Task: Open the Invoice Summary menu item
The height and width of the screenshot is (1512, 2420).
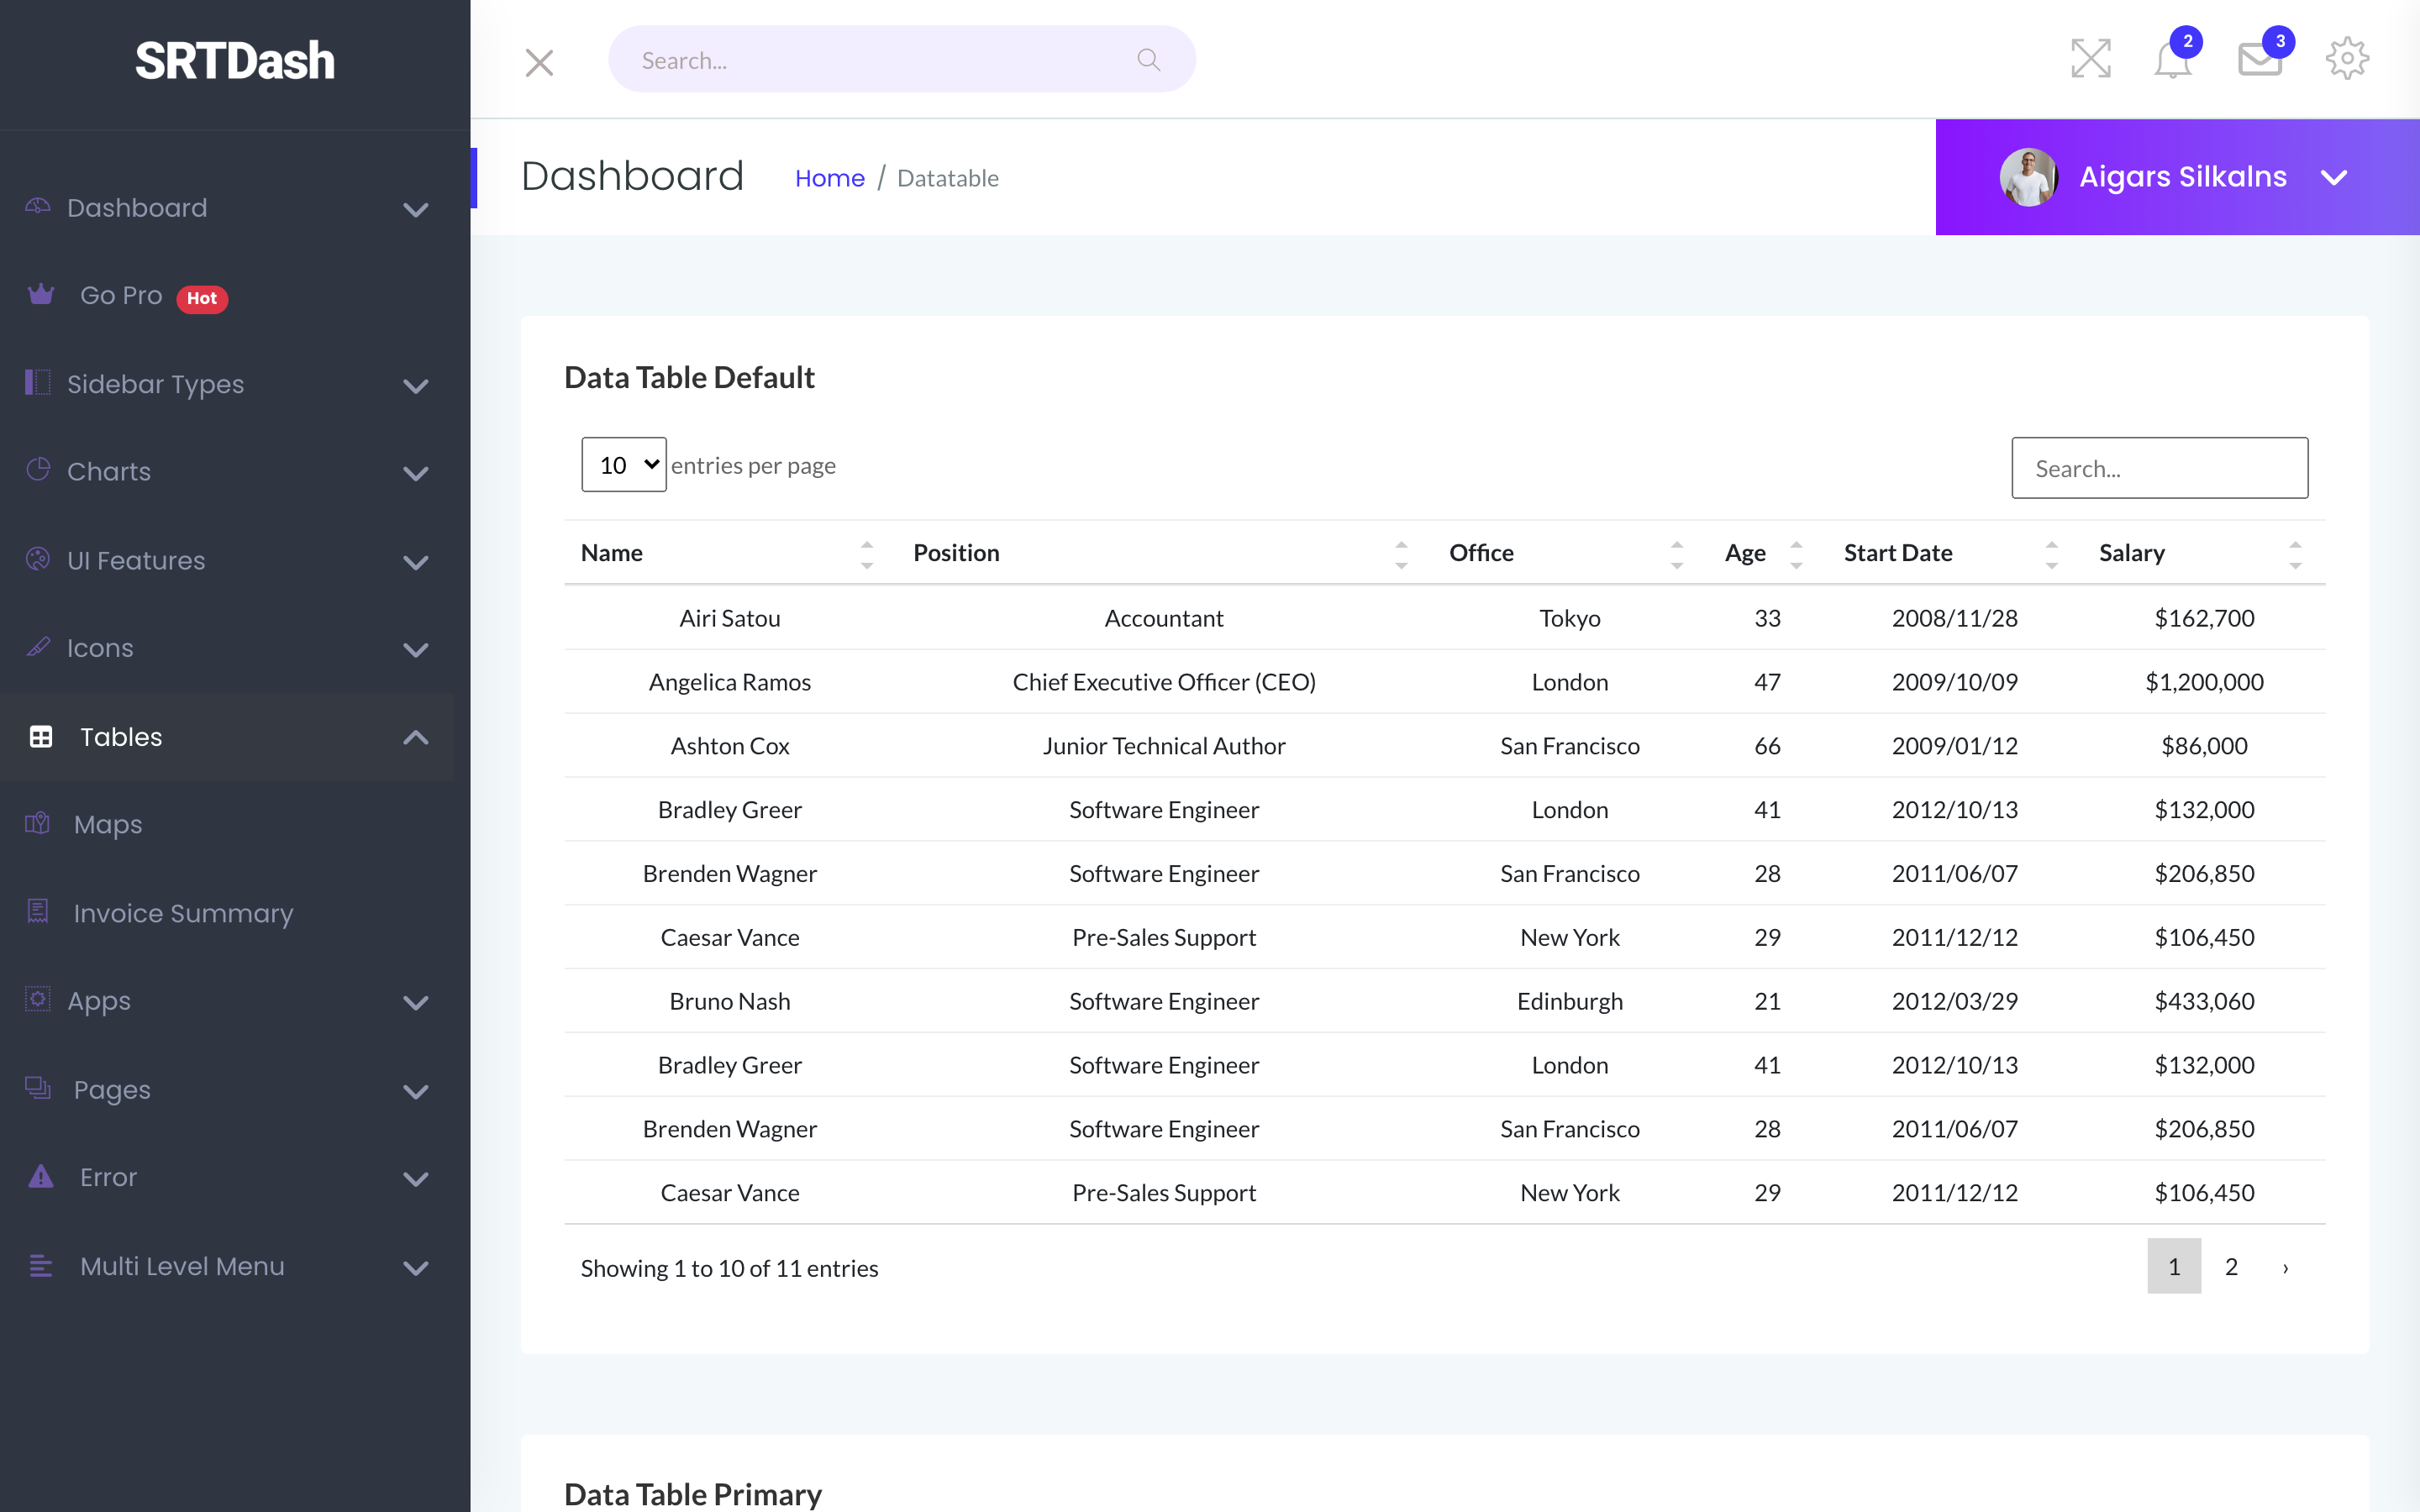Action: pos(184,913)
